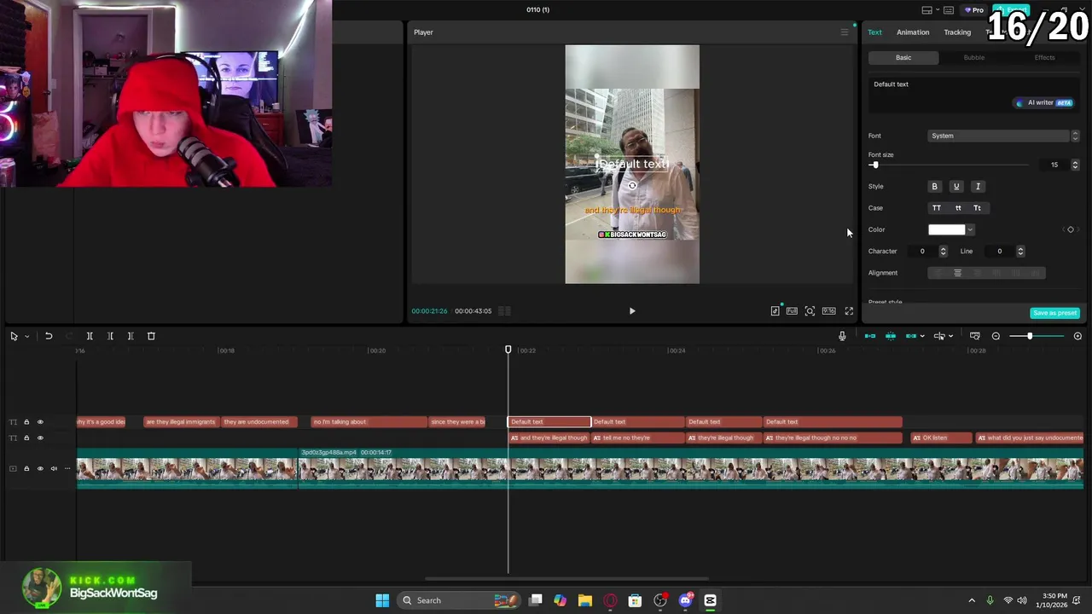Toggle the linkage icon in timeline toolbar
Image resolution: width=1092 pixels, height=614 pixels.
click(911, 336)
